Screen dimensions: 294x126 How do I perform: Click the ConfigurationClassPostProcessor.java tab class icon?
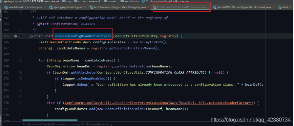(x=155, y=7)
